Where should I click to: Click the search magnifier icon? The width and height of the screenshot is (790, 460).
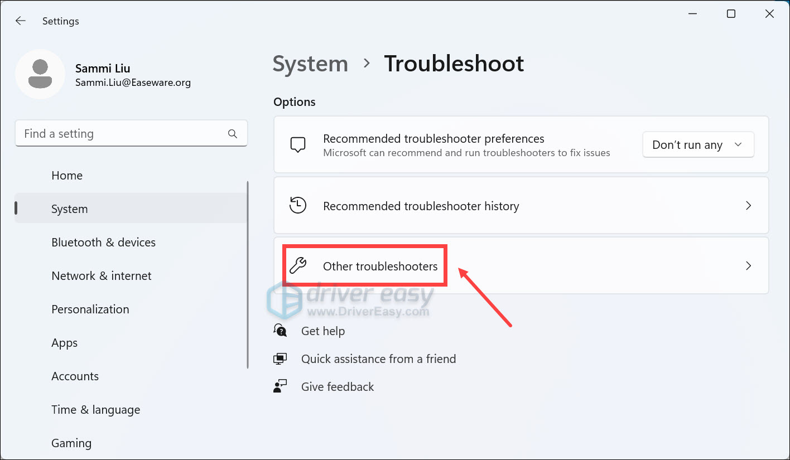[x=233, y=134]
